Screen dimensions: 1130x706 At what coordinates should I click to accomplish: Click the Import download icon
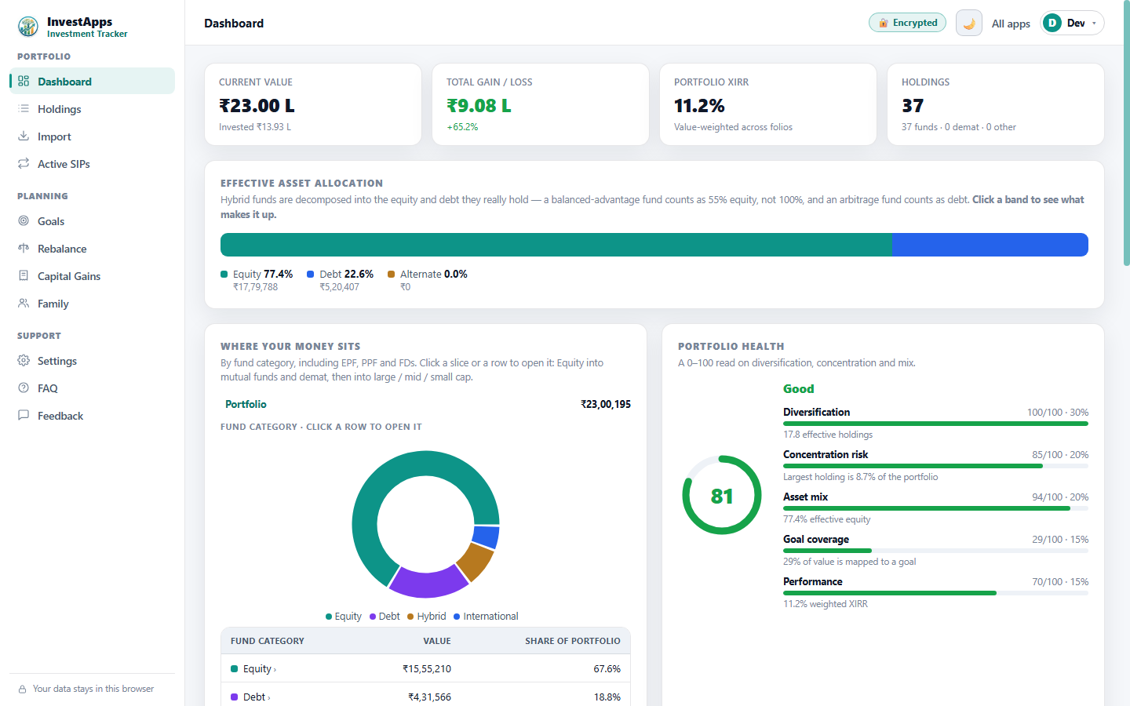click(x=24, y=136)
